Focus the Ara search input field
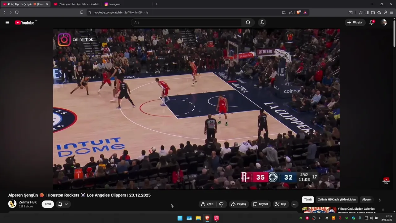The width and height of the screenshot is (396, 223). [187, 23]
